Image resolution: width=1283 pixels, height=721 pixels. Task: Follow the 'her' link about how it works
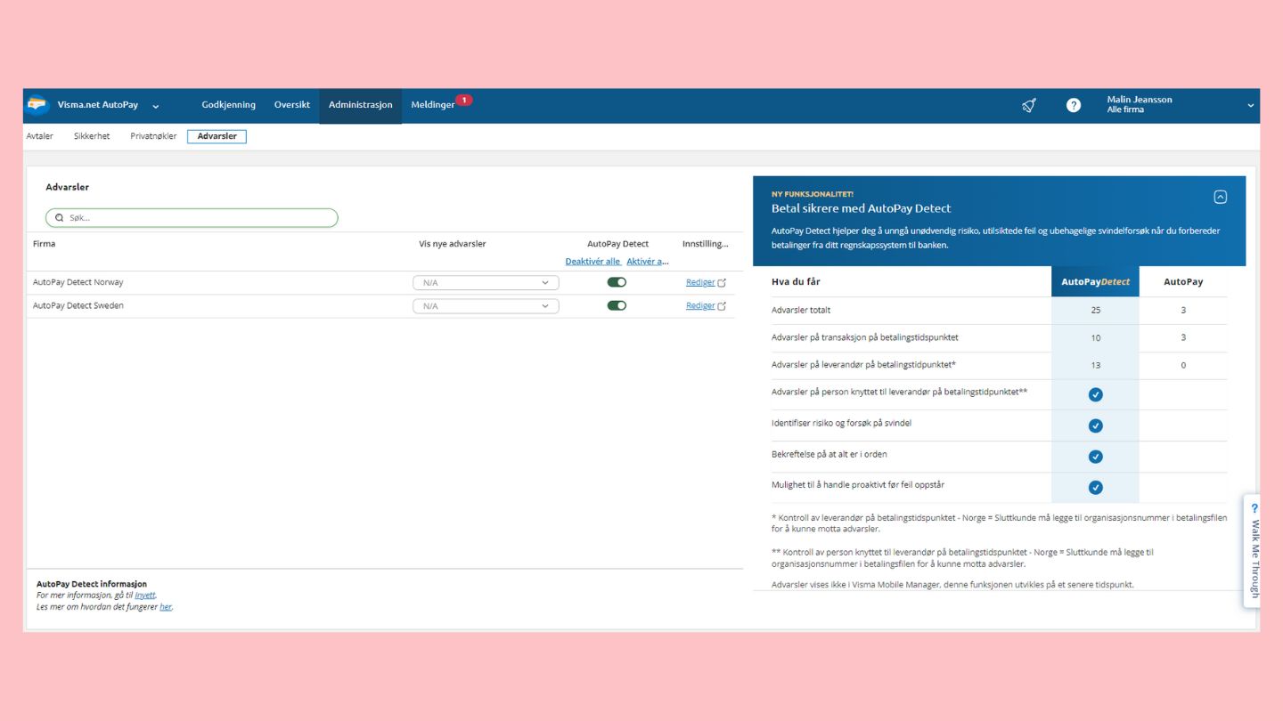(x=166, y=607)
